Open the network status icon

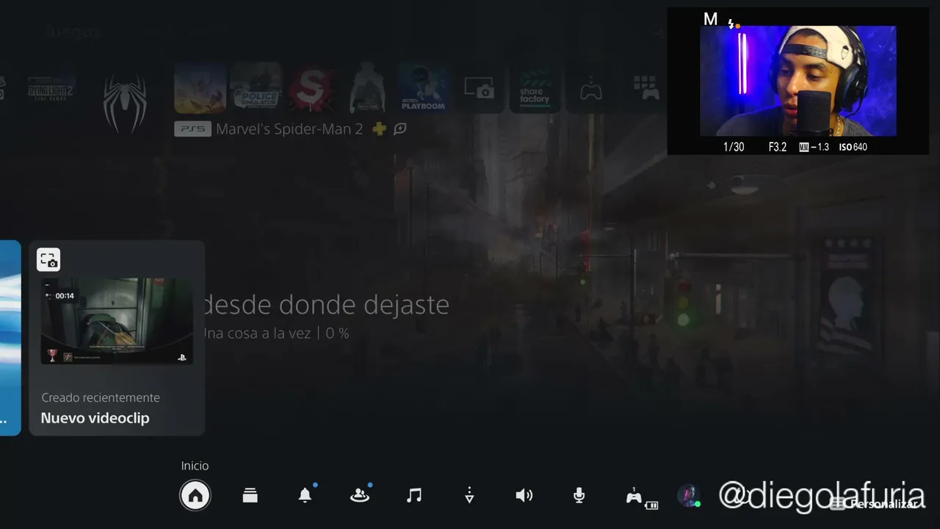(469, 496)
